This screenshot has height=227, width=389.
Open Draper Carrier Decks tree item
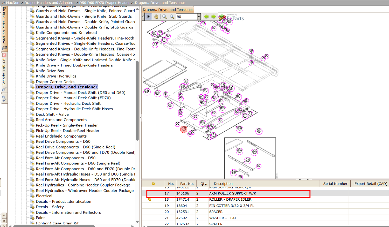coord(55,82)
